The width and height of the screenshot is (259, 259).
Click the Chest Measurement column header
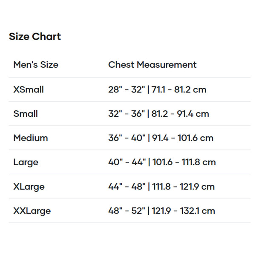152,65
